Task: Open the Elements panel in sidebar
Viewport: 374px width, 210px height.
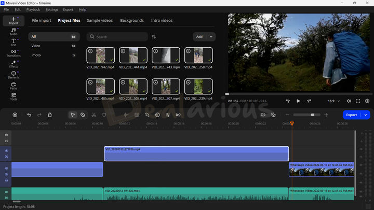Action: click(x=14, y=75)
